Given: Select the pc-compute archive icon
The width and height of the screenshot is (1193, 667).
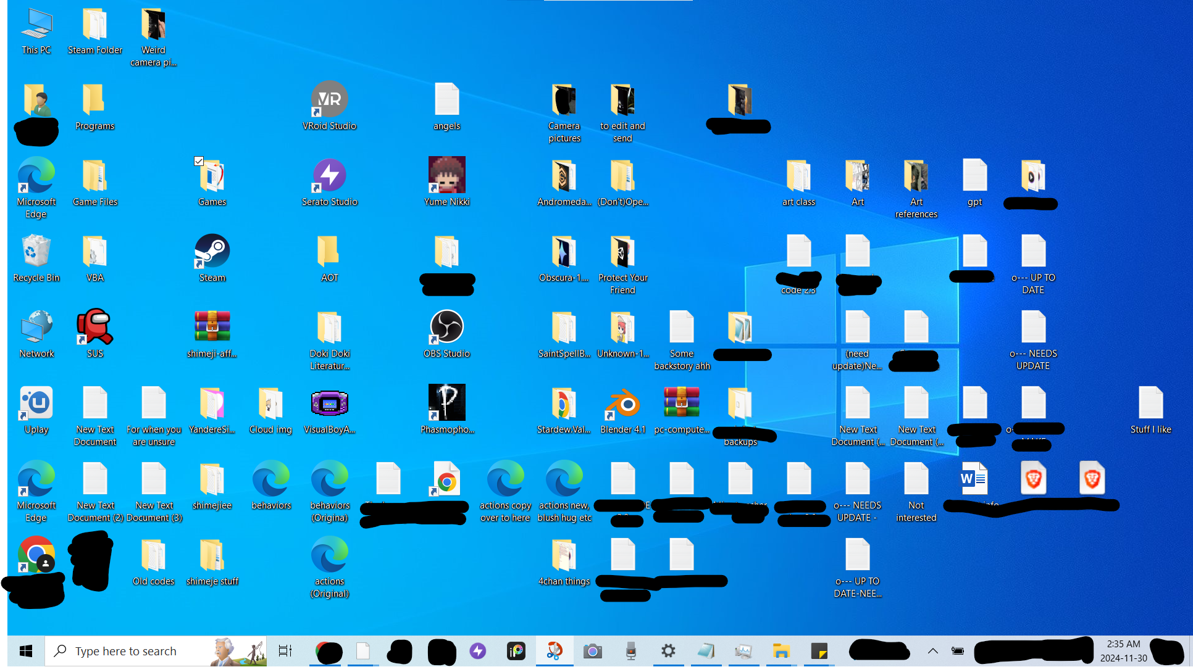Looking at the screenshot, I should pyautogui.click(x=681, y=410).
